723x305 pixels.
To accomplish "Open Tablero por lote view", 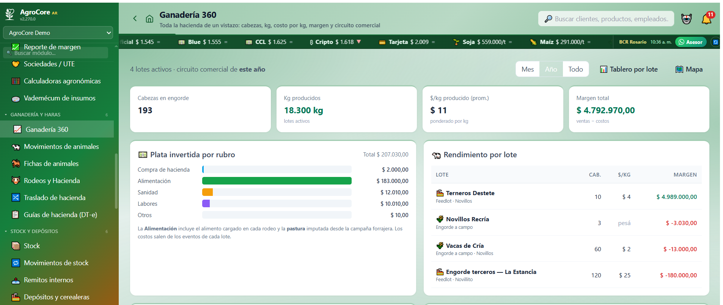I will click(x=629, y=69).
